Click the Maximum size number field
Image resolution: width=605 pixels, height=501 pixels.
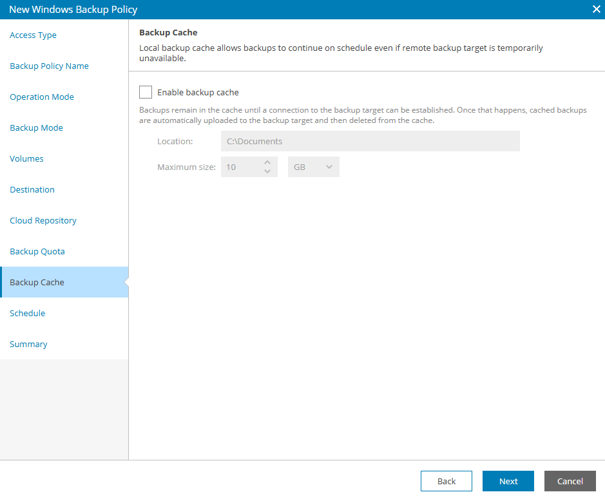tap(240, 167)
